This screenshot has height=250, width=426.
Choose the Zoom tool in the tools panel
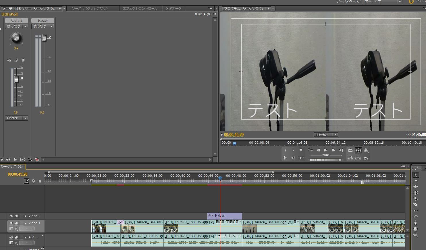[415, 235]
